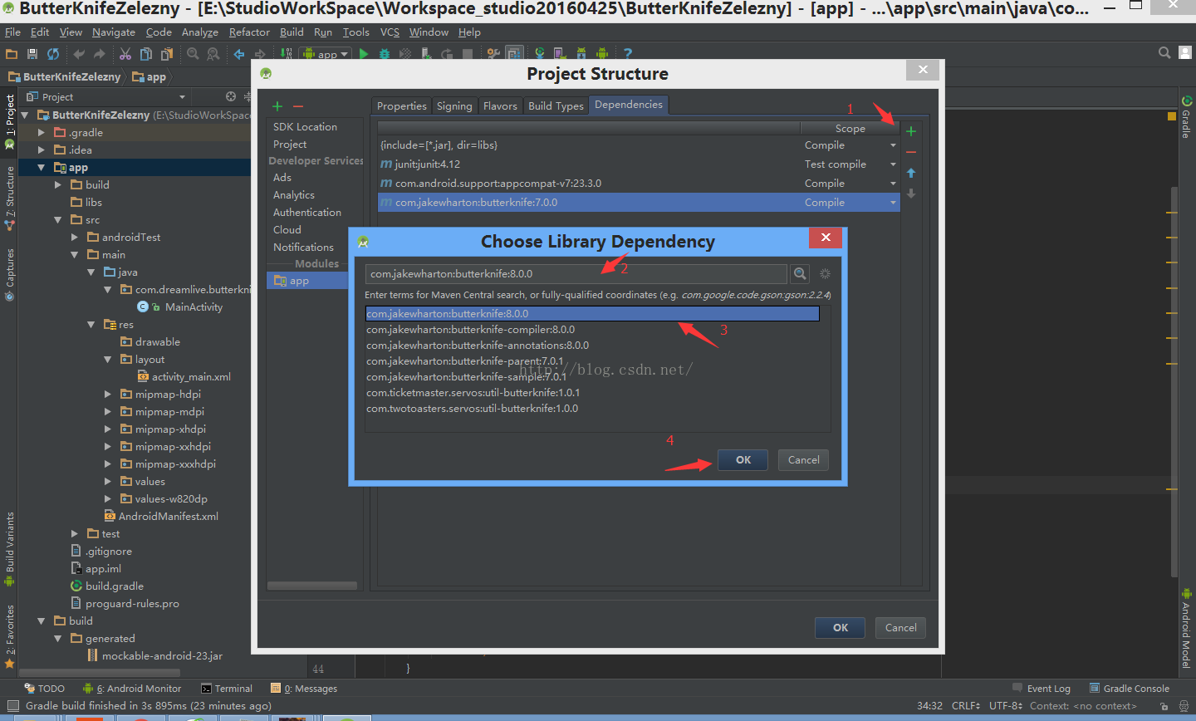Click the Find magnifier toolbar icon
1196x721 pixels.
click(x=193, y=54)
